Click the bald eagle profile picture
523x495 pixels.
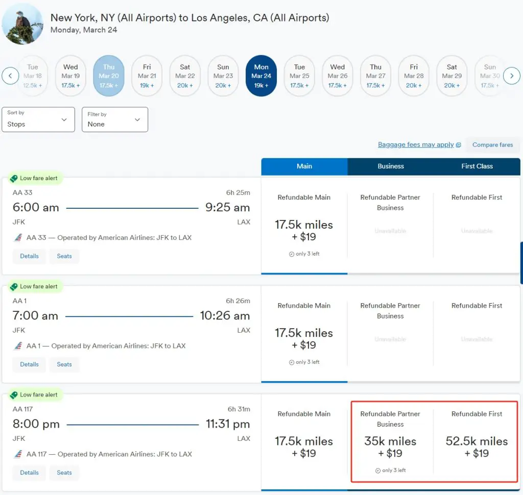(22, 23)
